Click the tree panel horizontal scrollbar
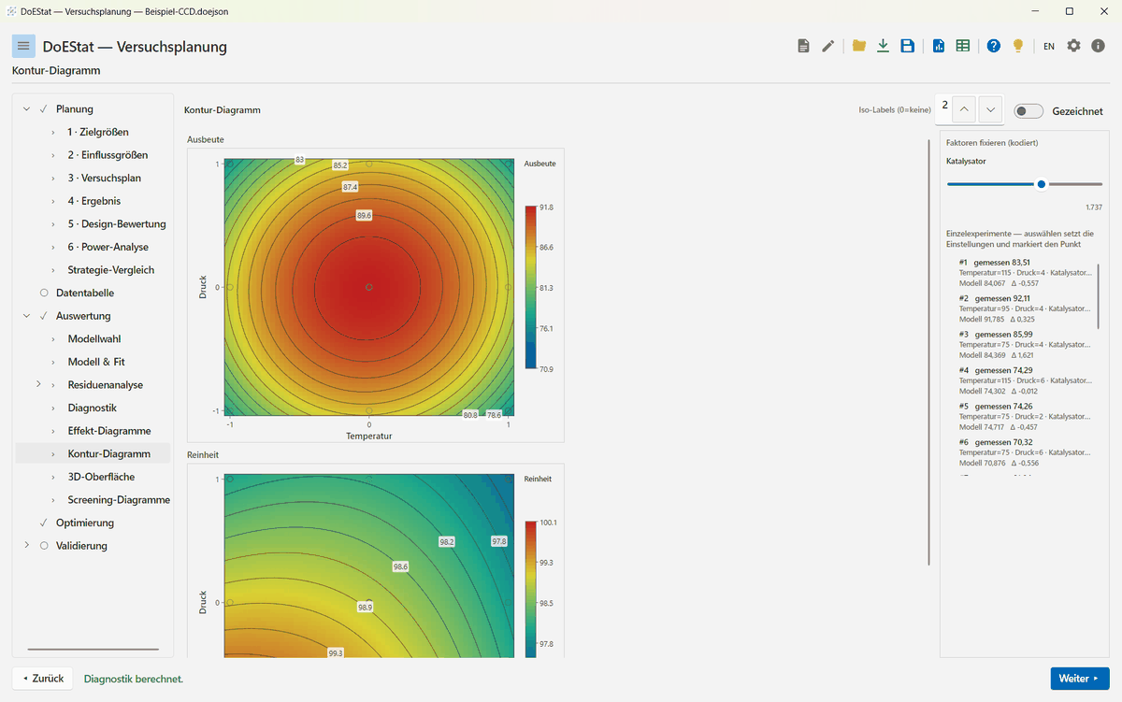 [93, 649]
